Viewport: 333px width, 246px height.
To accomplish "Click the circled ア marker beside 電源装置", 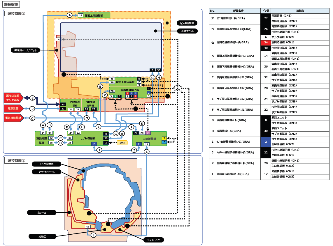I will tap(32, 109).
